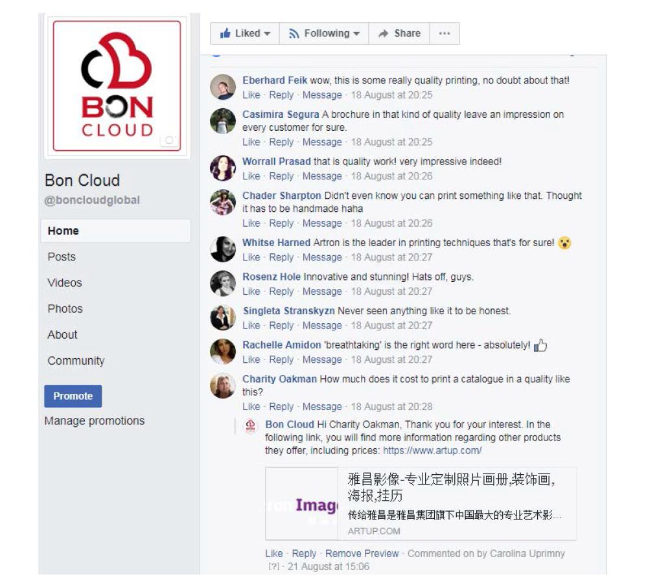Click the Bon Cloud page logo picture
This screenshot has height=583, width=648.
click(x=117, y=86)
